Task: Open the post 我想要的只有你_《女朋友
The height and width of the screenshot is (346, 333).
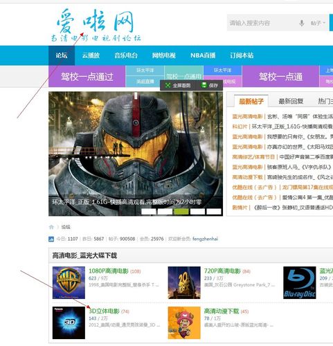Action: pos(300,136)
